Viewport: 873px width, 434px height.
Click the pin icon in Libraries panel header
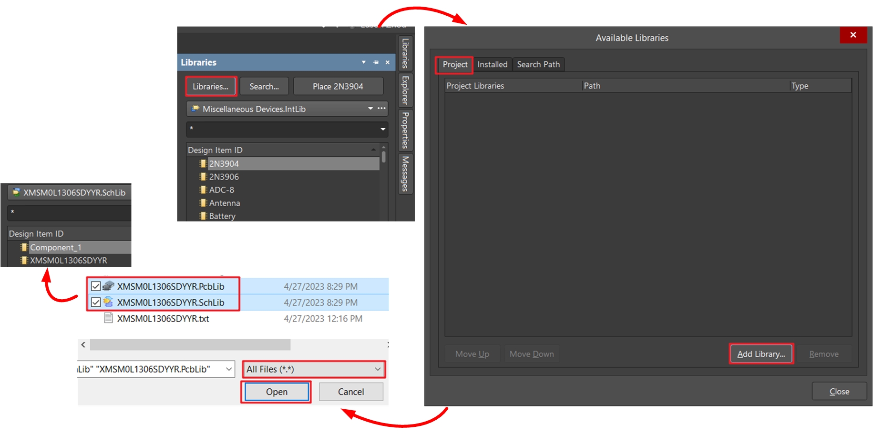pos(376,62)
